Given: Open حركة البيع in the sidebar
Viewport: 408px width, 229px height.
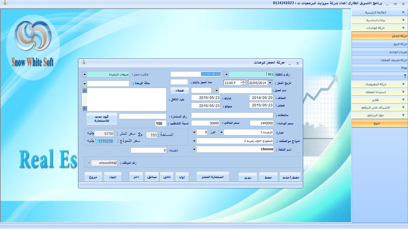Looking at the screenshot, I should 380,44.
